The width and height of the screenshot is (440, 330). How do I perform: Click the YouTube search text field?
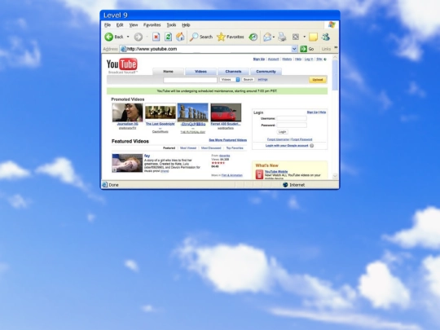(190, 80)
